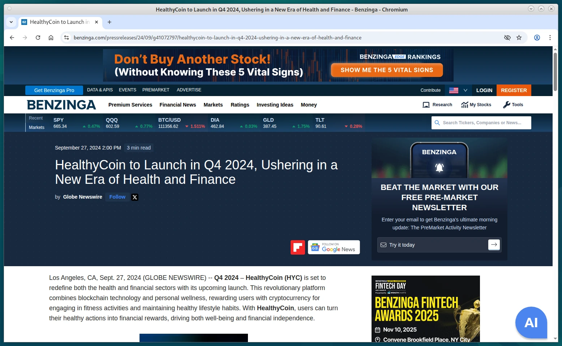Open the floating AI assistant button
Screen dimensions: 562x346
(x=531, y=323)
